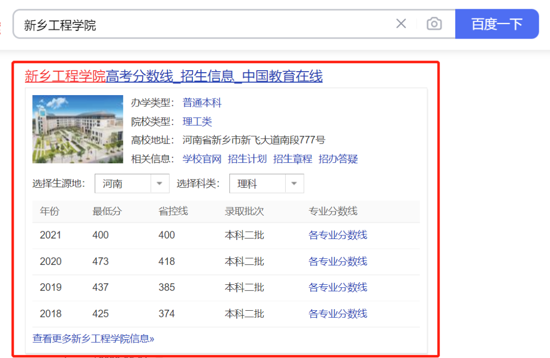The image size is (550, 358).
Task: Open the 新乡工程学院高考分数线 result title
Action: [174, 76]
